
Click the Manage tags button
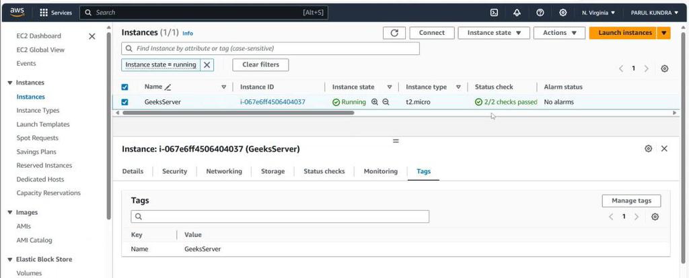[x=631, y=201]
